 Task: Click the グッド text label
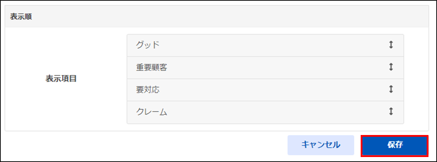[x=148, y=45]
